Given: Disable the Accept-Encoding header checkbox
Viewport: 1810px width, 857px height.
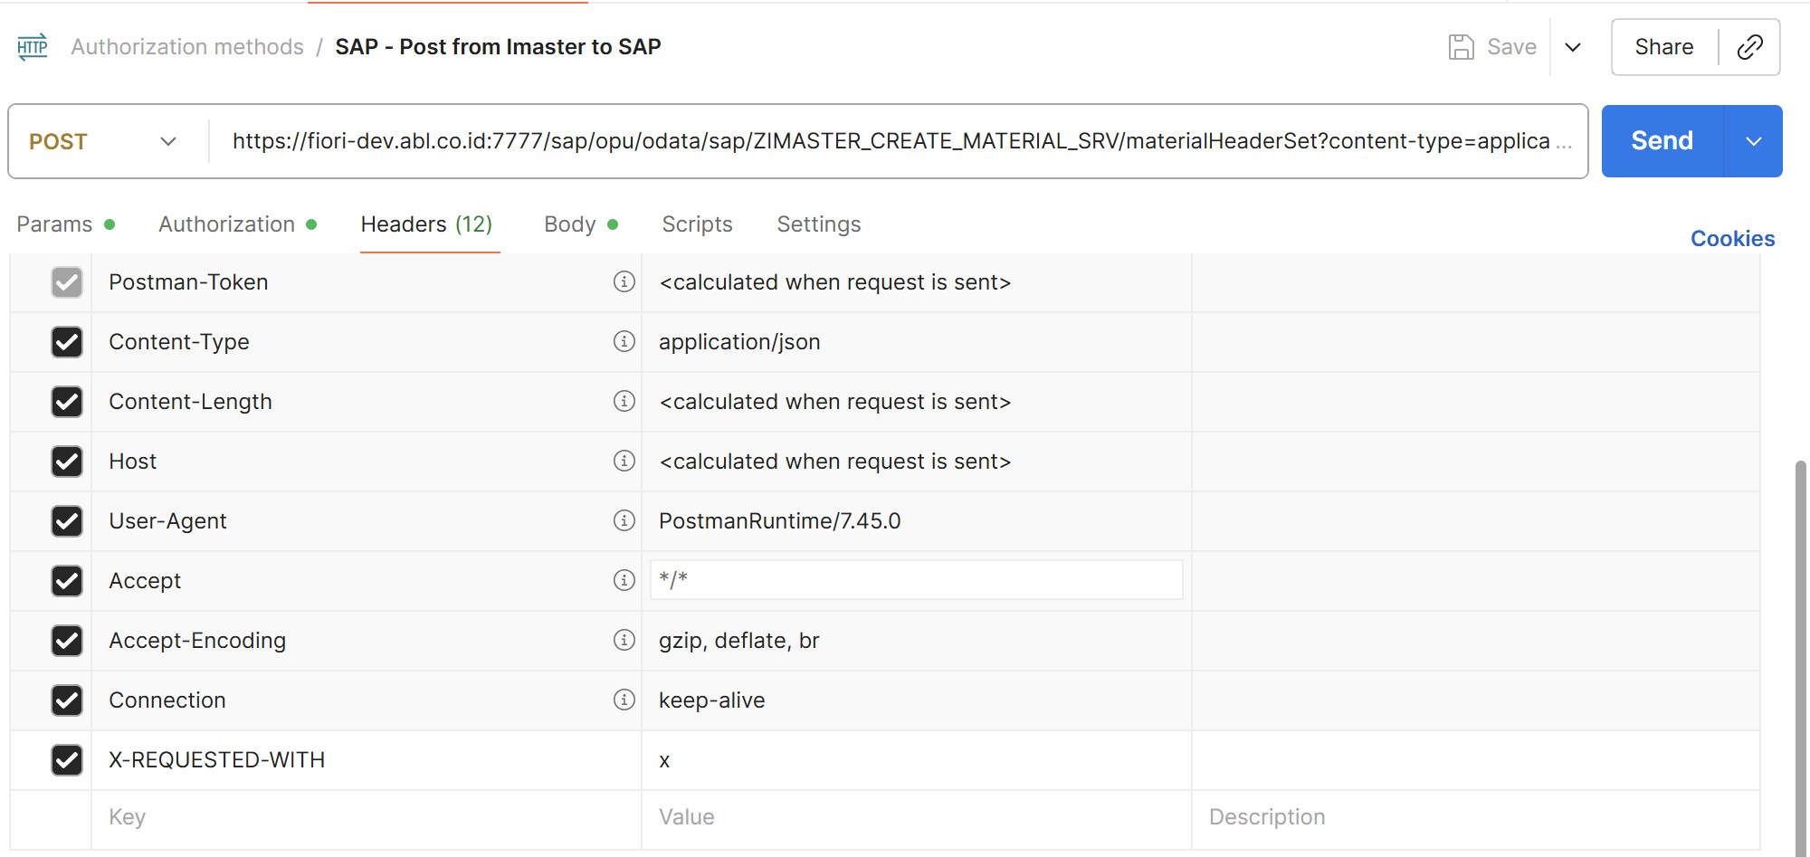Looking at the screenshot, I should [67, 641].
